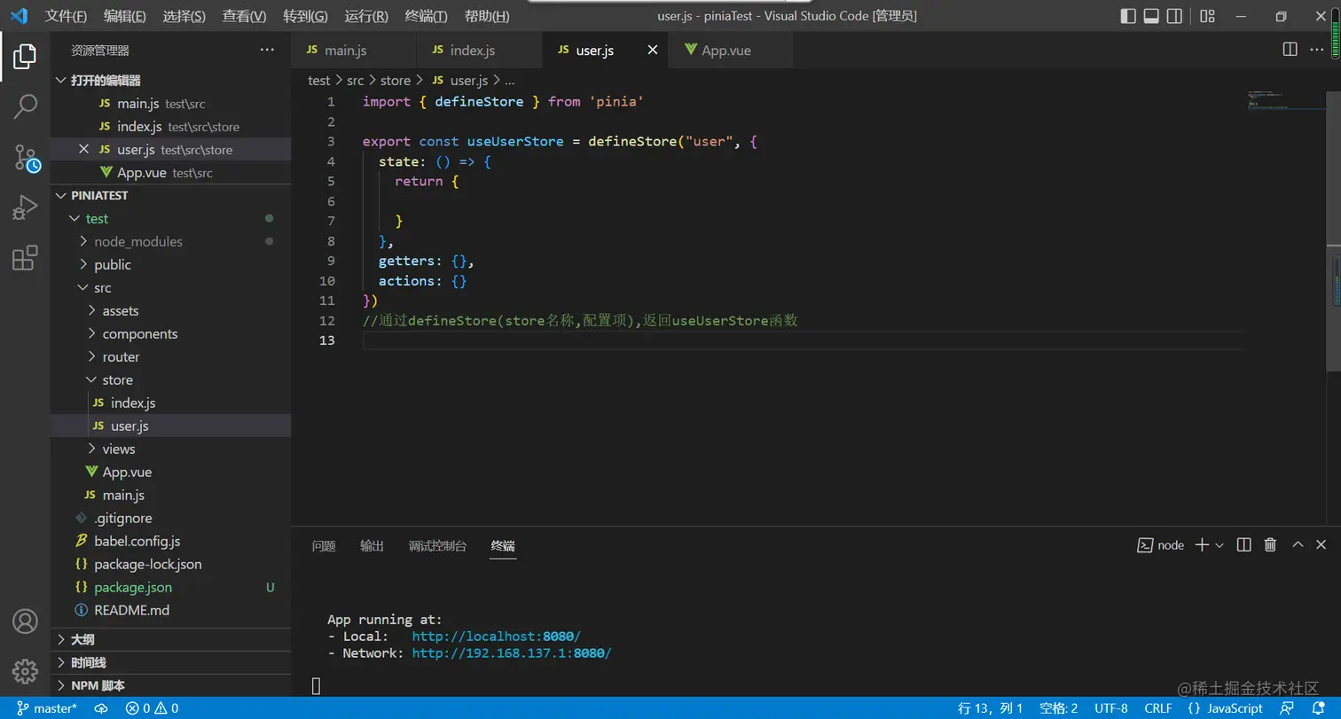The height and width of the screenshot is (719, 1341).
Task: Click the git branch master* indicator
Action: coord(47,708)
